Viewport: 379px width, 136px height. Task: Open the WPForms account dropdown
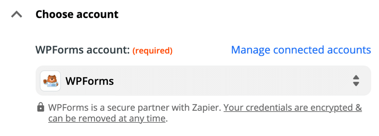(203, 81)
